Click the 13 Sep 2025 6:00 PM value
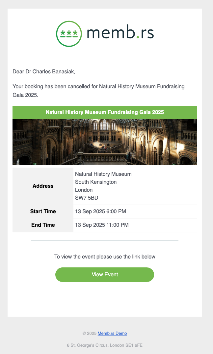Screen dimensions: 213x354 pyautogui.click(x=100, y=212)
